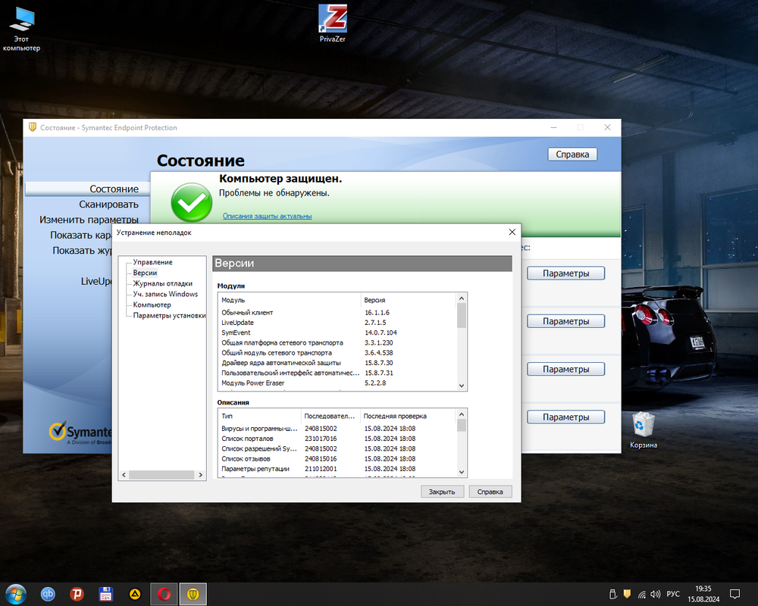The image size is (758, 606).
Task: Select 'Версии' in the troubleshooting tree
Action: pyautogui.click(x=145, y=273)
